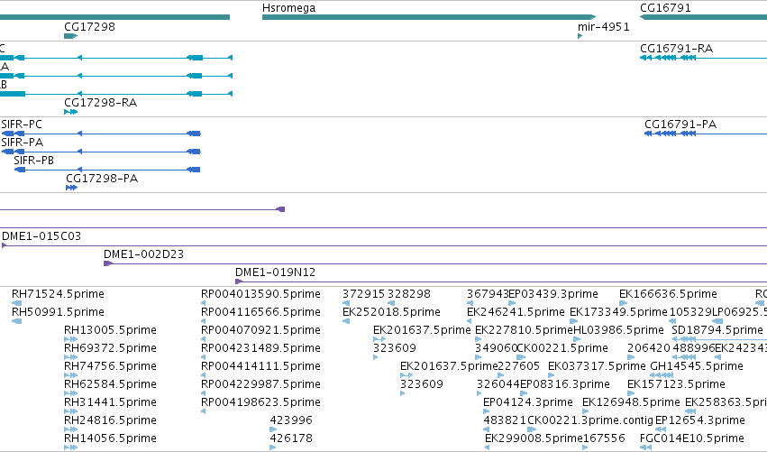Click the HL03986.5prime EST label
Image resolution: width=767 pixels, height=452 pixels.
[x=619, y=330]
